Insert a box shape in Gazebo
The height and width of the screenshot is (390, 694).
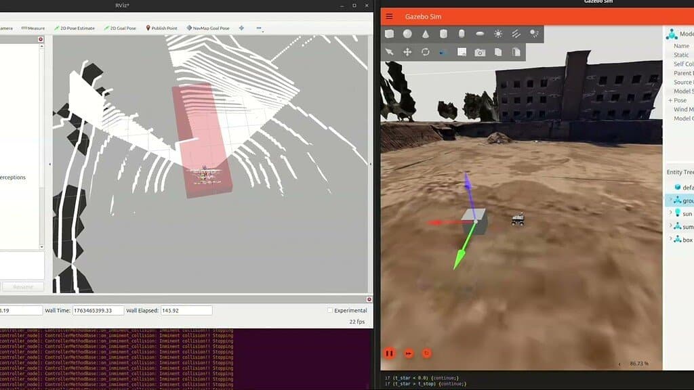pos(390,34)
